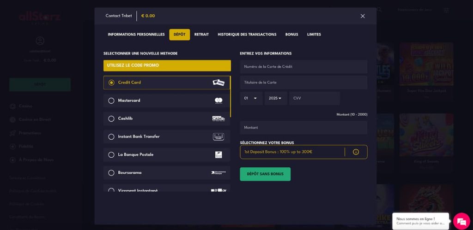Image resolution: width=473 pixels, height=230 pixels.
Task: Select the Cashlib radio button
Action: pyautogui.click(x=111, y=118)
